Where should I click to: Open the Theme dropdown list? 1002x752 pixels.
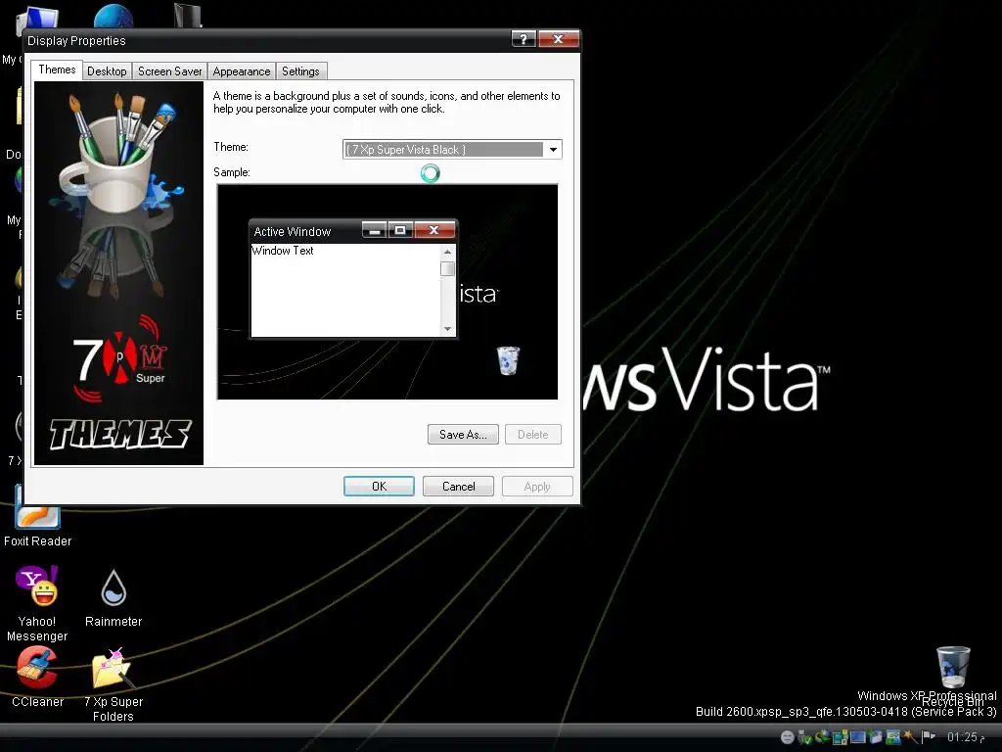pyautogui.click(x=553, y=150)
